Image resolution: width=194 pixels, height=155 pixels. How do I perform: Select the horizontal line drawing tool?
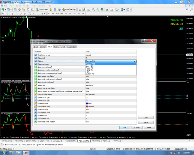[x=17, y=14]
